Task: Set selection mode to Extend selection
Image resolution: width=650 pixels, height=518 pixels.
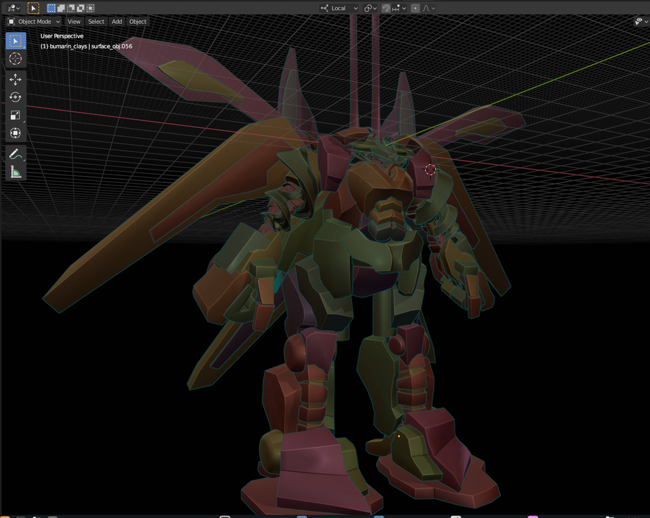Action: point(61,8)
